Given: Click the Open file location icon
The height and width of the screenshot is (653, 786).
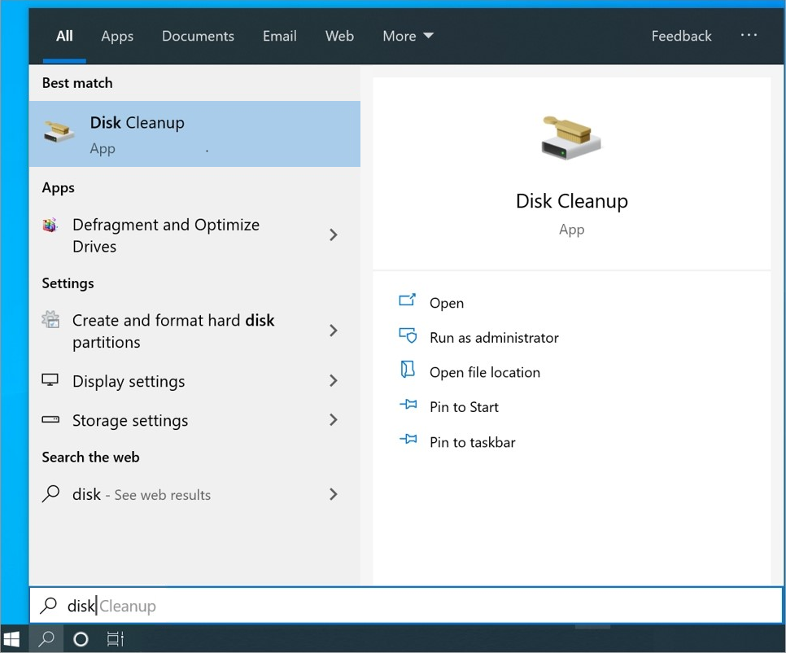Looking at the screenshot, I should 408,371.
